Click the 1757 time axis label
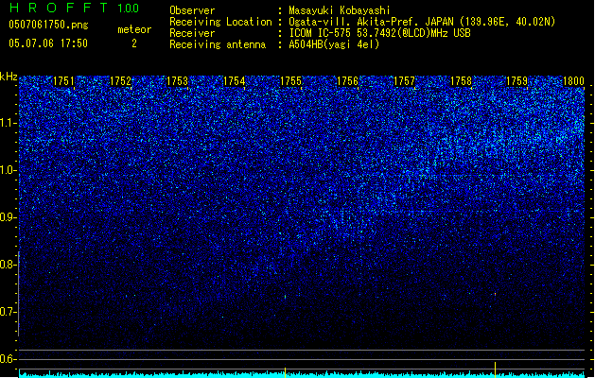This screenshot has width=595, height=378. tap(405, 81)
